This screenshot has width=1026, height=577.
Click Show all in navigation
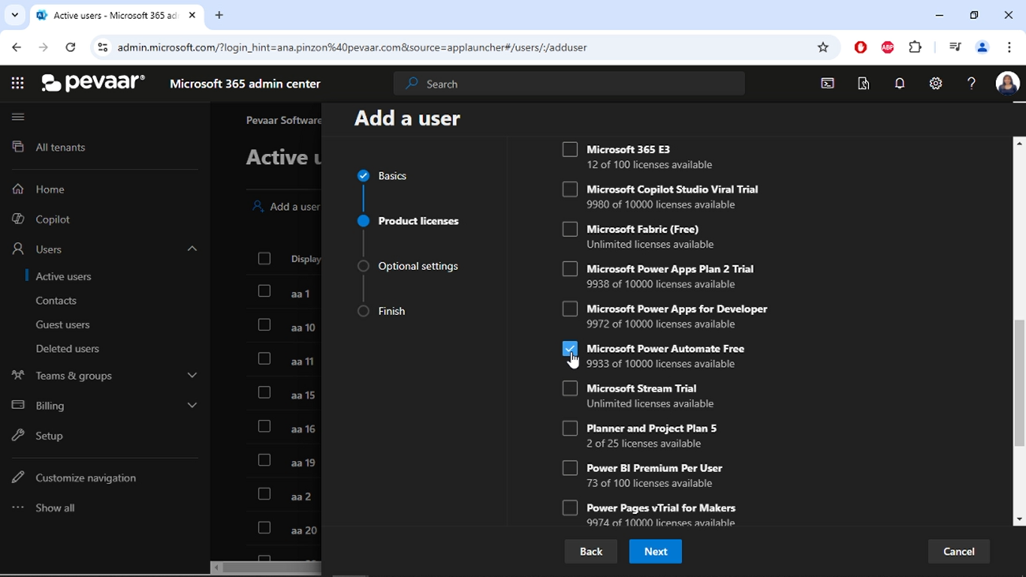point(55,508)
